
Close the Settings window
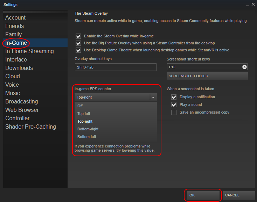[253, 5]
